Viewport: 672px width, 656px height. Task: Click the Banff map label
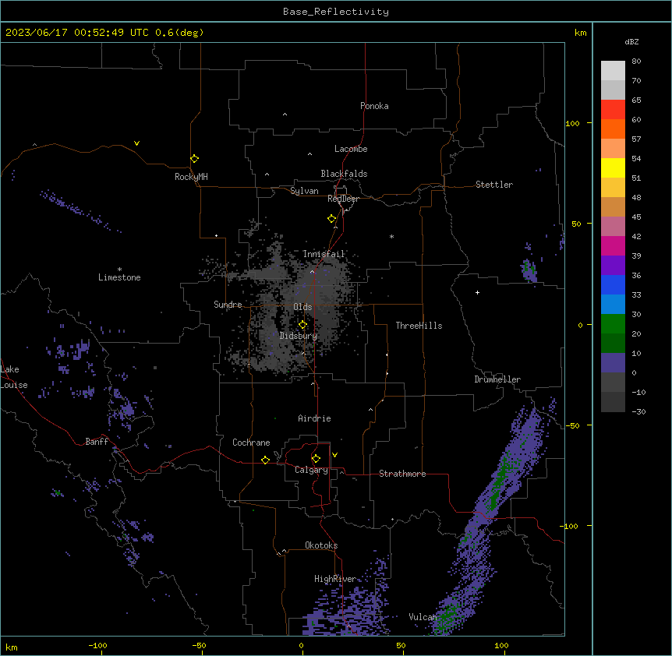[97, 442]
